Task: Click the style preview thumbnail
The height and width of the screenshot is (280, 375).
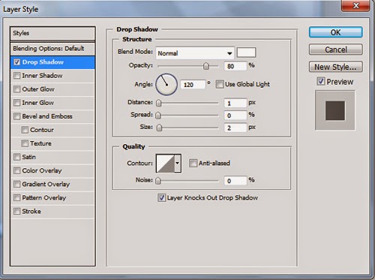Action: 335,110
